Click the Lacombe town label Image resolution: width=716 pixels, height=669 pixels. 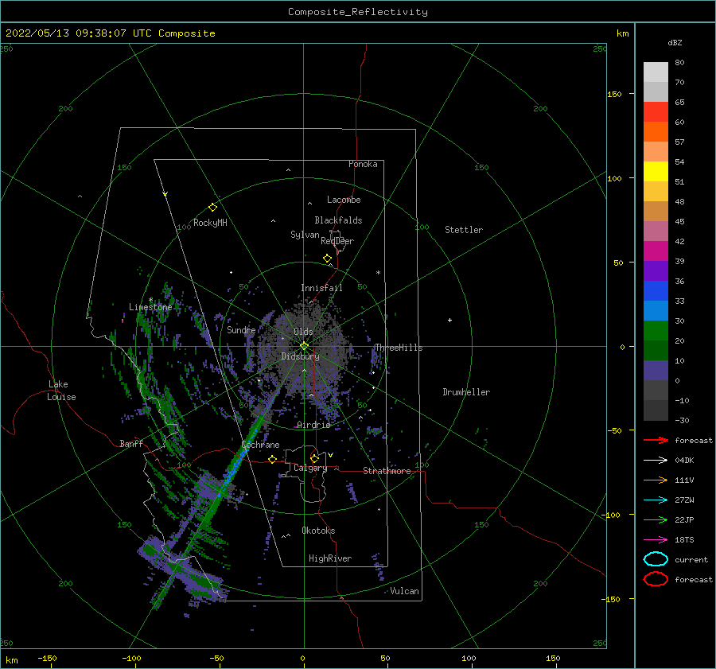point(344,200)
